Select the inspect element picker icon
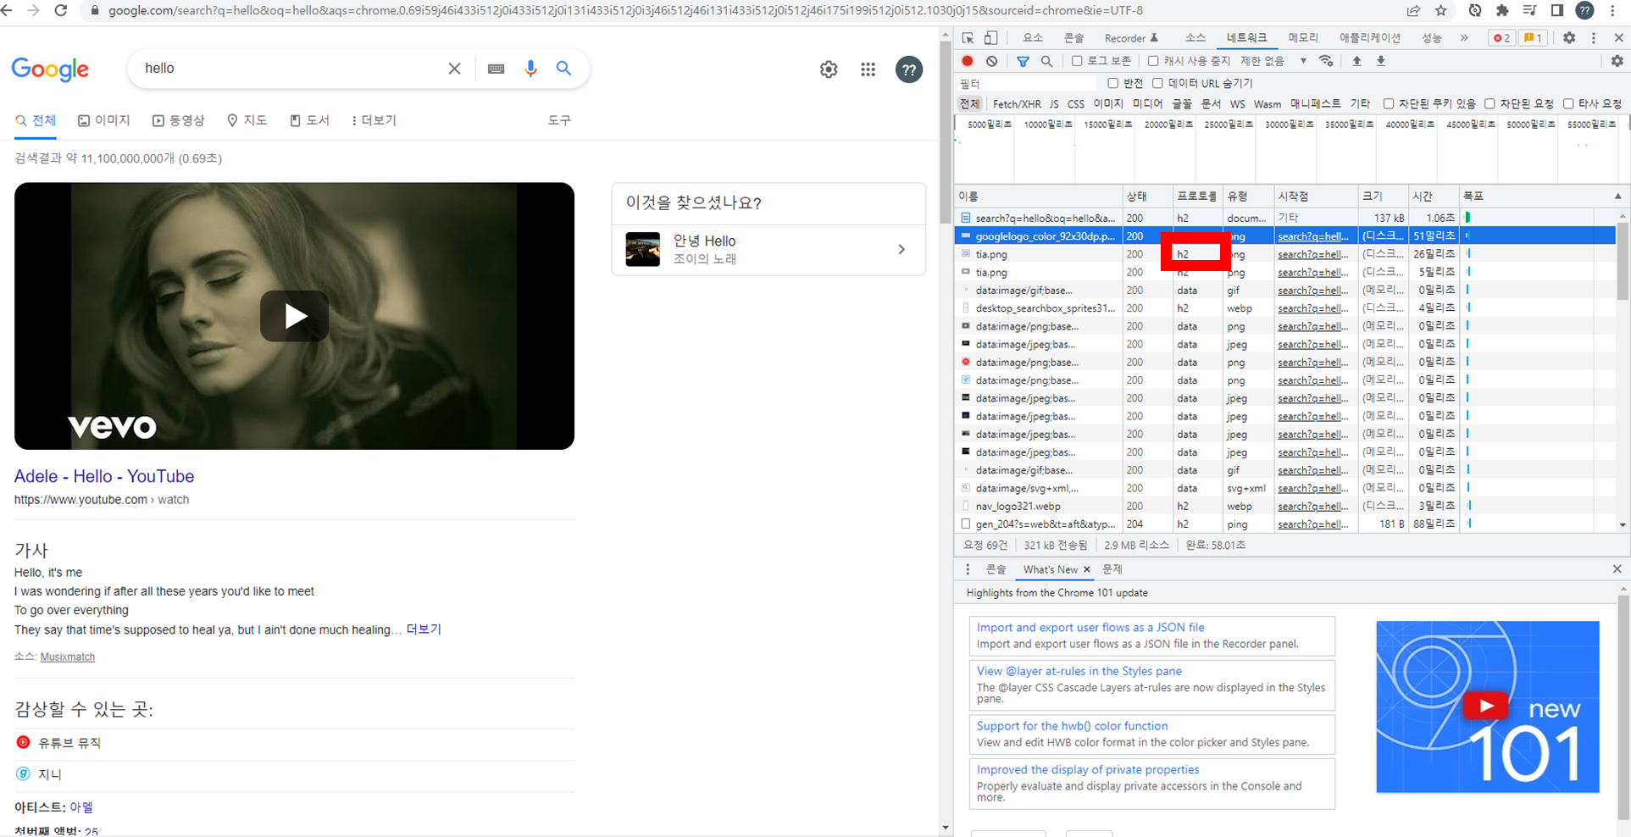 point(968,38)
